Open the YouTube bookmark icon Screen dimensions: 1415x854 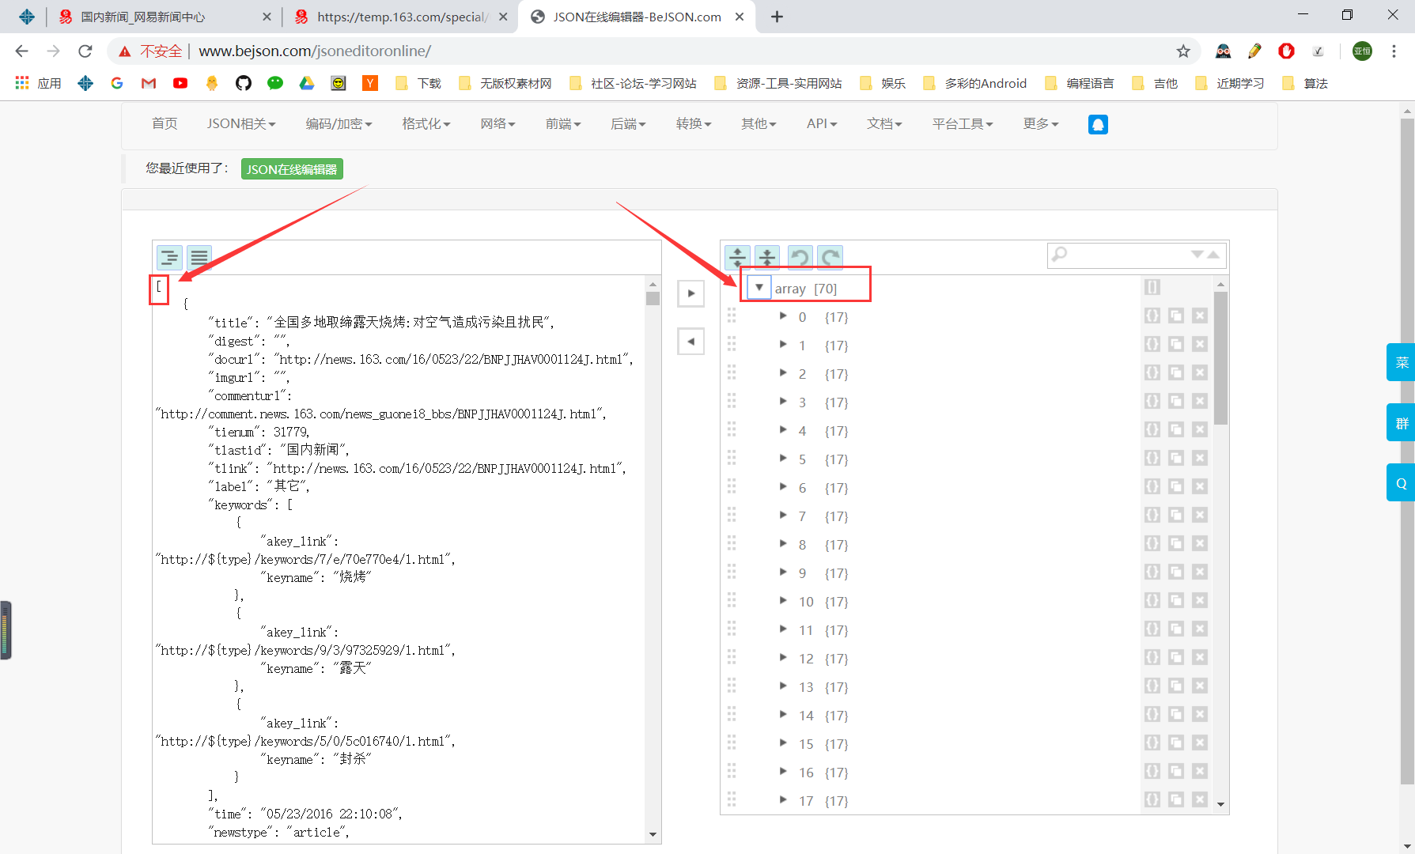[x=180, y=83]
